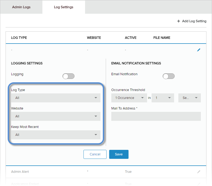Click the FILE NAME column header
212x186 pixels.
click(162, 38)
